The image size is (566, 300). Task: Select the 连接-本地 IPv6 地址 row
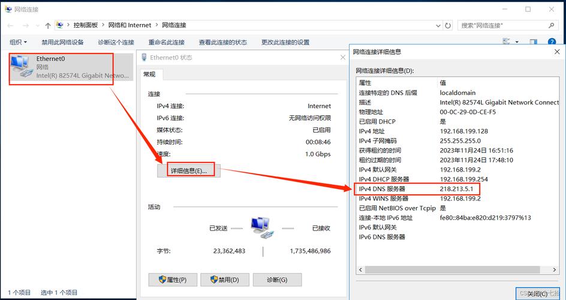click(457, 218)
